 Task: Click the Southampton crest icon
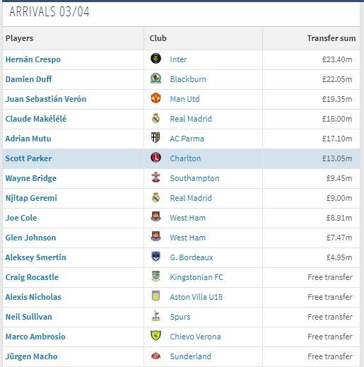coord(155,177)
